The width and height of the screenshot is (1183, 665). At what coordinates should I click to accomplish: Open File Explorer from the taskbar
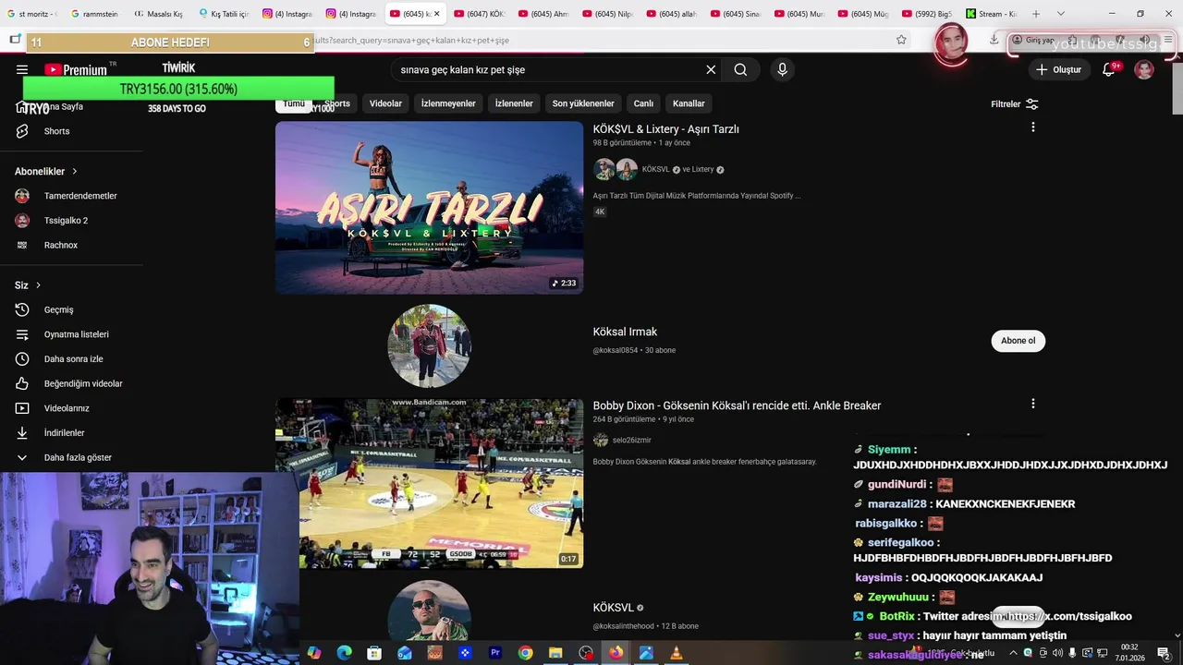(555, 653)
